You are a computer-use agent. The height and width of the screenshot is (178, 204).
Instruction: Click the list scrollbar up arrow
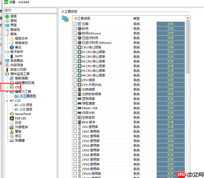click(188, 18)
